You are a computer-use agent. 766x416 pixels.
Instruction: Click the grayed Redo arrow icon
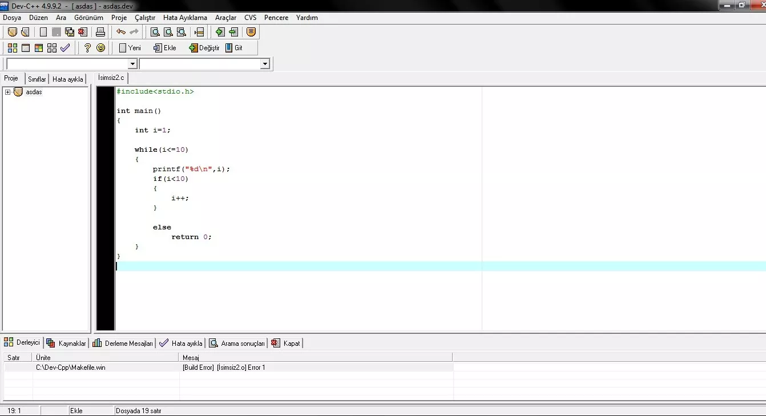click(134, 32)
